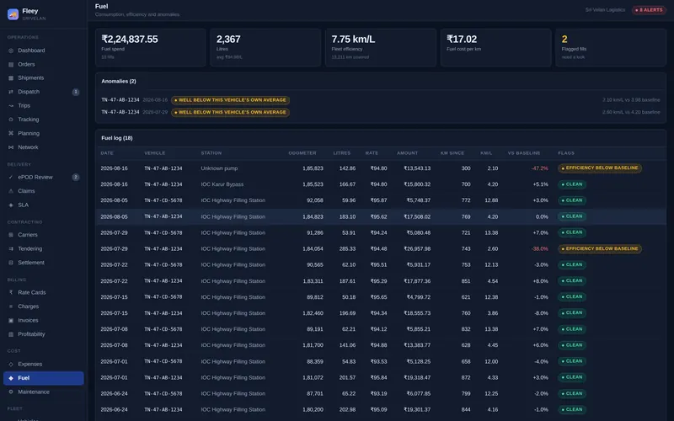Viewport: 674px width, 421px height.
Task: Click the Unknown pump station cell
Action: click(x=219, y=168)
